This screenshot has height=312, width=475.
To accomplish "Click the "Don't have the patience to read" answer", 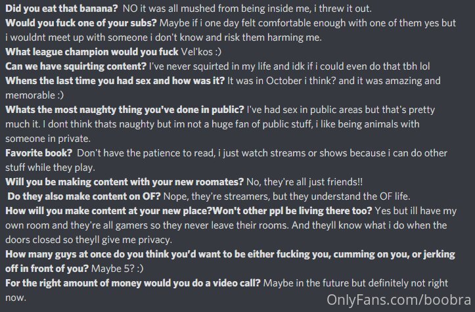I will (x=146, y=153).
